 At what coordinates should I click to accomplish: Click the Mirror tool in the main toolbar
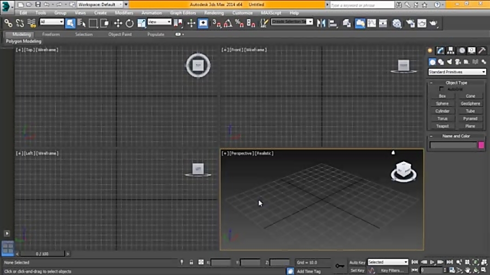tap(321, 23)
